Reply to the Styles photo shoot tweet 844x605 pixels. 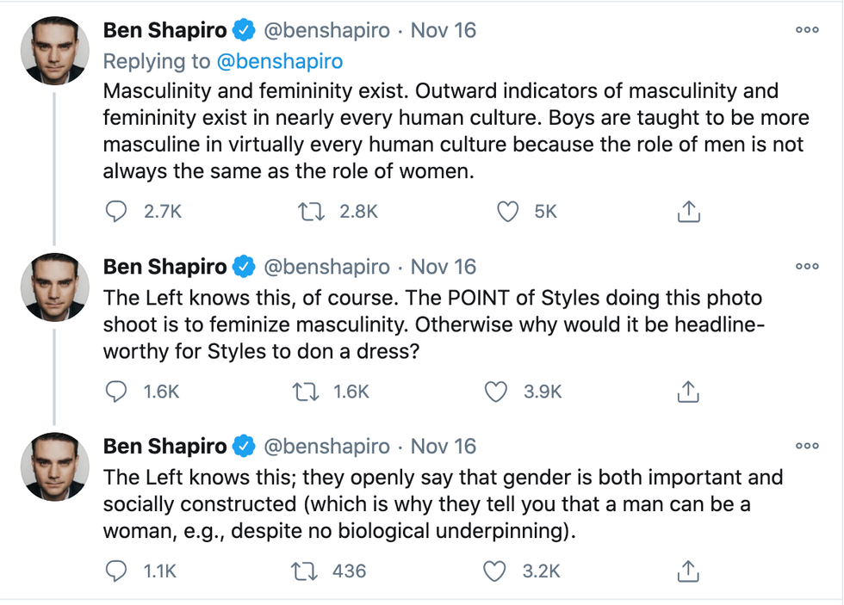115,392
